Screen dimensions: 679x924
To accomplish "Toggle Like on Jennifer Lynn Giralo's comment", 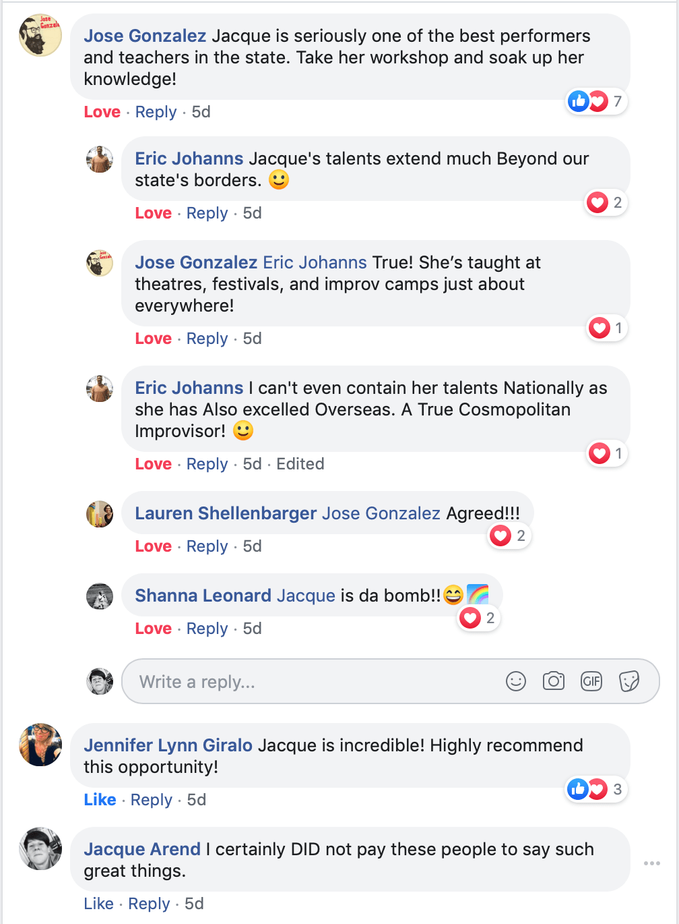I will 100,799.
